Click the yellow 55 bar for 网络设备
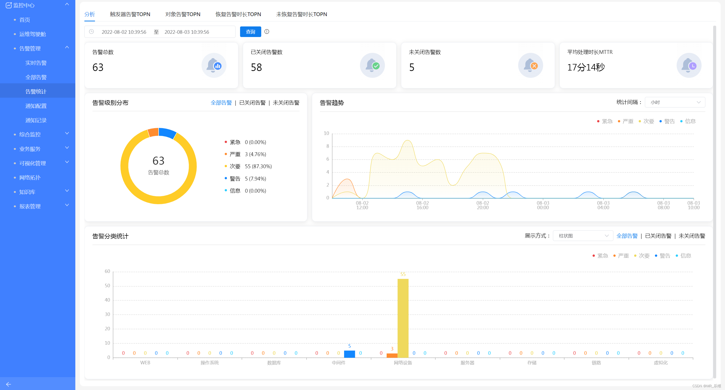Screen dimensions: 725x390 click(x=403, y=318)
